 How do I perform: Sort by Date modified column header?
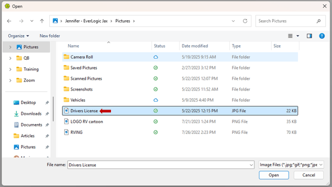click(x=195, y=46)
